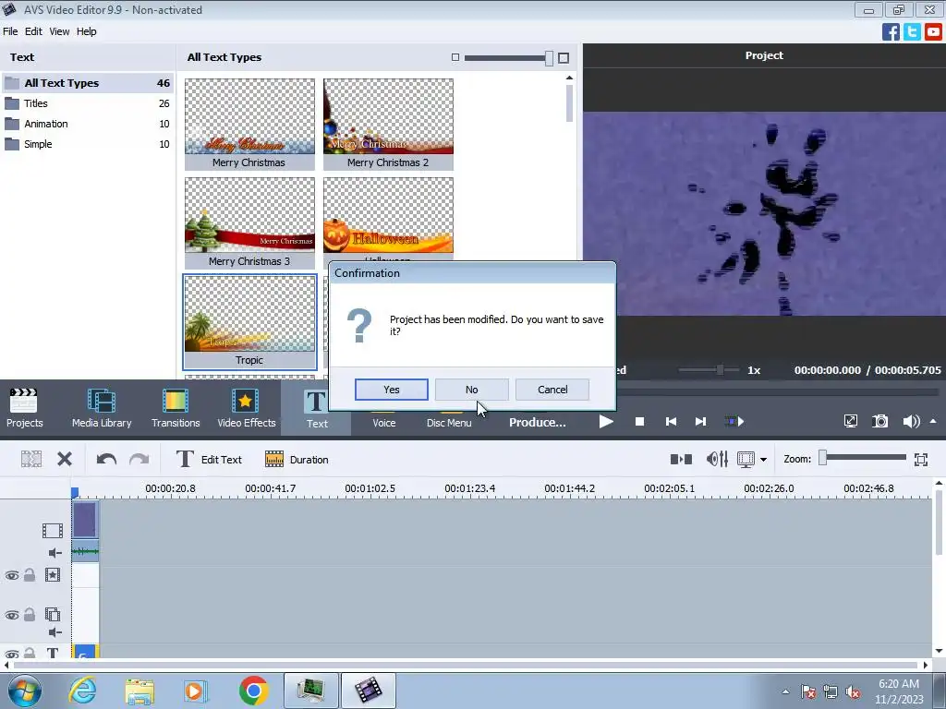Image resolution: width=946 pixels, height=709 pixels.
Task: Open Internet Explorer from taskbar
Action: coord(82,691)
